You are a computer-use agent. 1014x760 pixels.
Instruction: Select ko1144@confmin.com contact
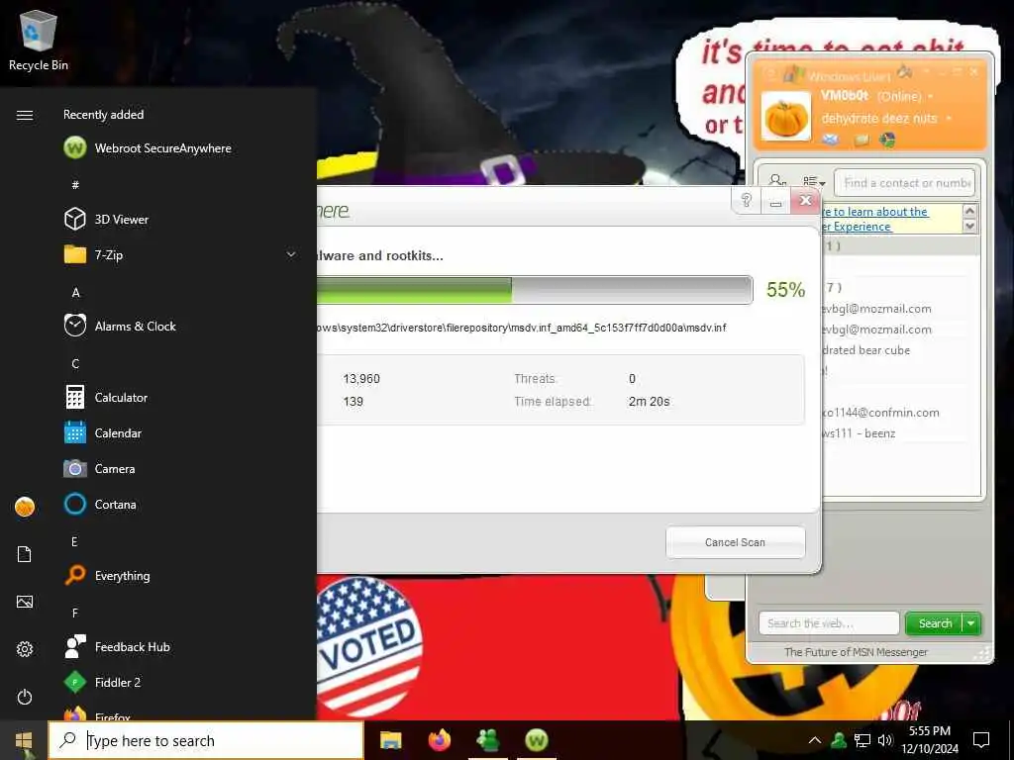point(880,413)
